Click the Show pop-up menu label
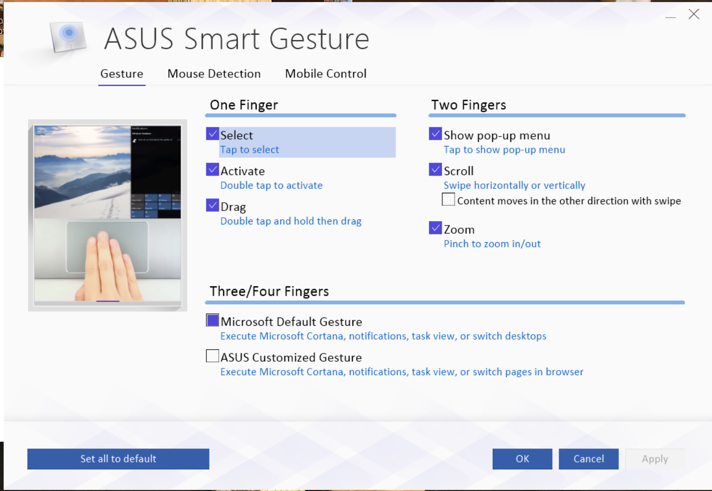The height and width of the screenshot is (491, 712). [497, 135]
